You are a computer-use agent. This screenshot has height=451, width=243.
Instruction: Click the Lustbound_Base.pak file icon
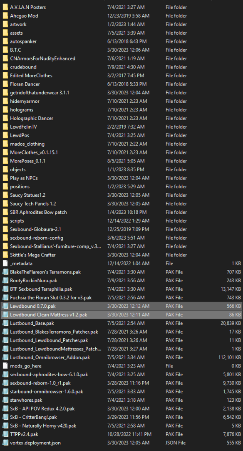[5, 323]
